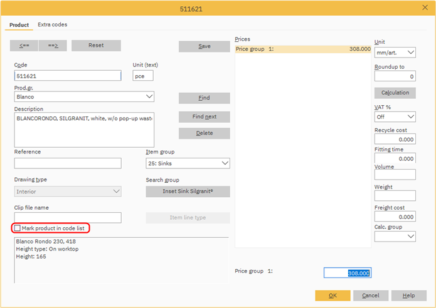
Task: Click the previous product arrow button
Action: pos(24,46)
